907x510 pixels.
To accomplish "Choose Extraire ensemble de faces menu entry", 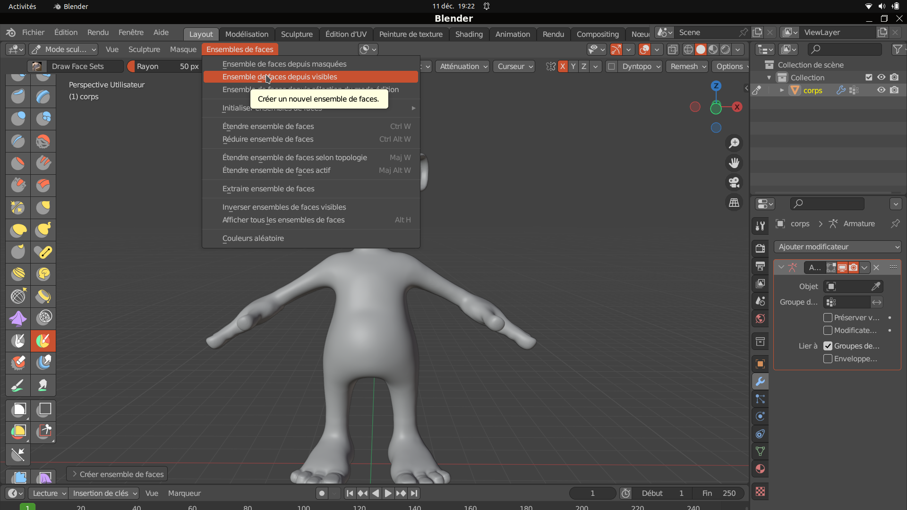I will 268,189.
